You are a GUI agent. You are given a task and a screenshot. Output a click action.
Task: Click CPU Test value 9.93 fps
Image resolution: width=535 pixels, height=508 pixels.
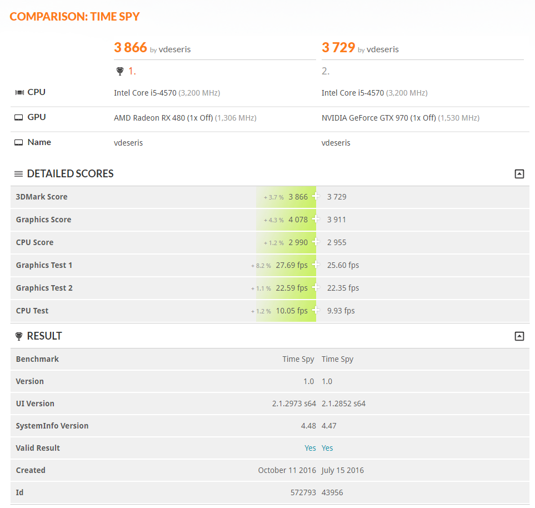point(341,311)
